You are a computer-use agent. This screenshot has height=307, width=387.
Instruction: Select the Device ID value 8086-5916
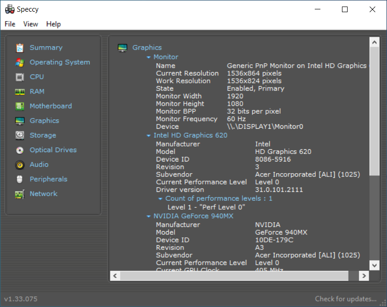273,160
